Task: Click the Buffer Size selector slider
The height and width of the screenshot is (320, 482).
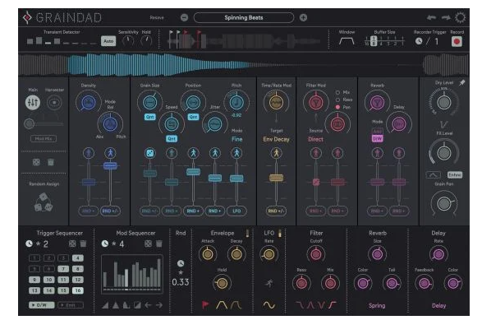Action: [384, 41]
